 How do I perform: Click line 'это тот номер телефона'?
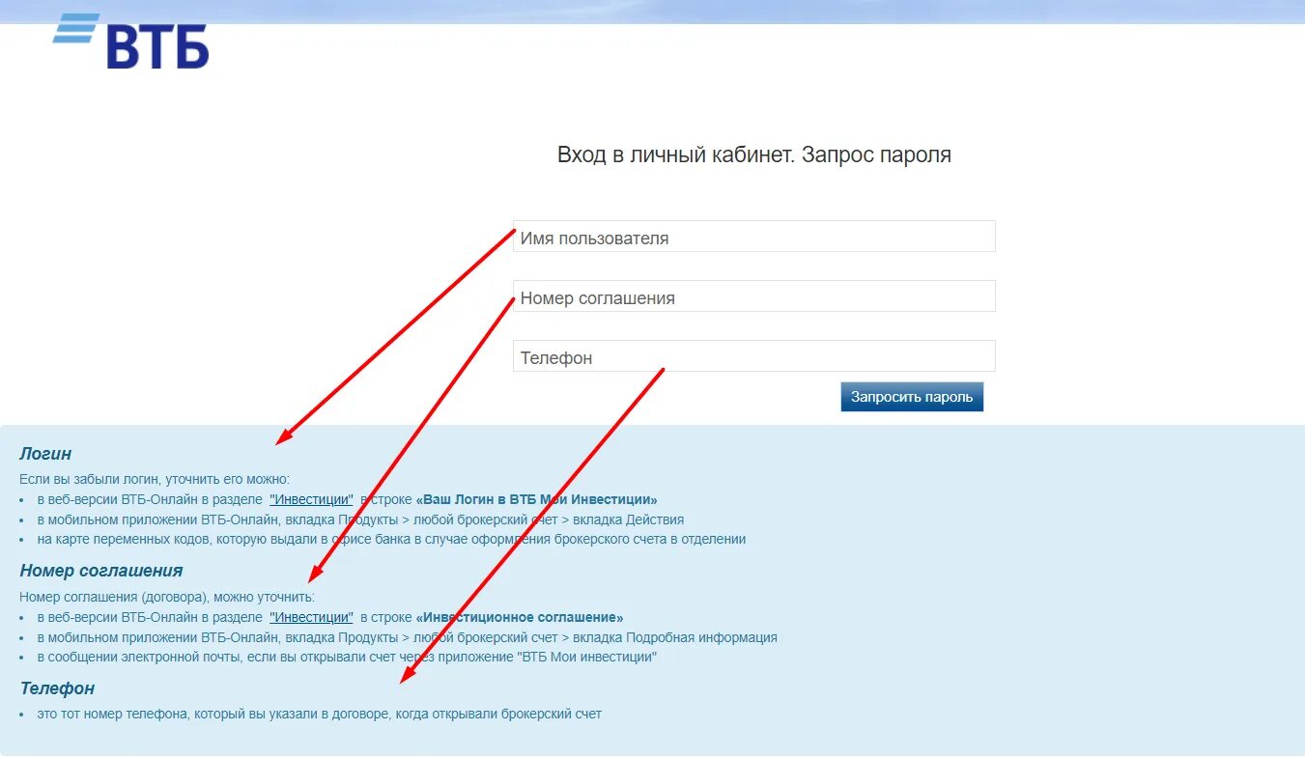tap(319, 714)
